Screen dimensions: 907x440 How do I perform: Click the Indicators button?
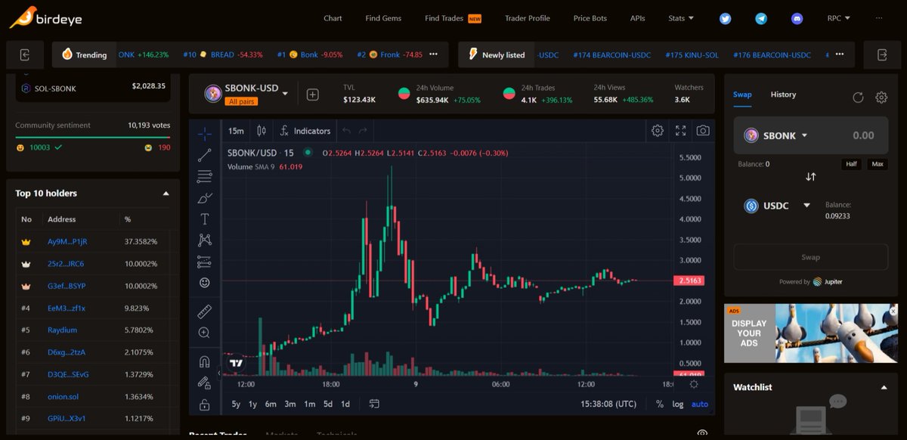305,131
